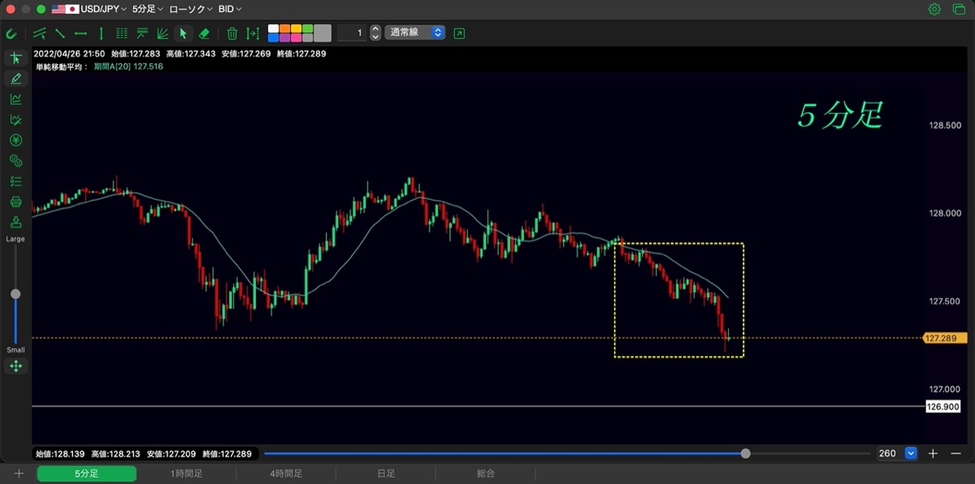Open the checklist icon in sidebar
The image size is (975, 484).
(15, 181)
